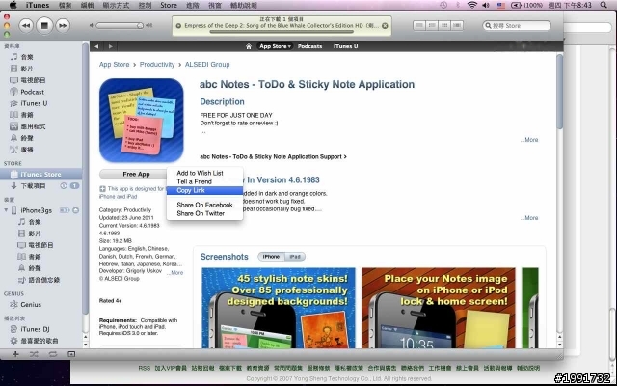The height and width of the screenshot is (386, 617).
Task: Click the volume menu bar icon
Action: coord(486,5)
